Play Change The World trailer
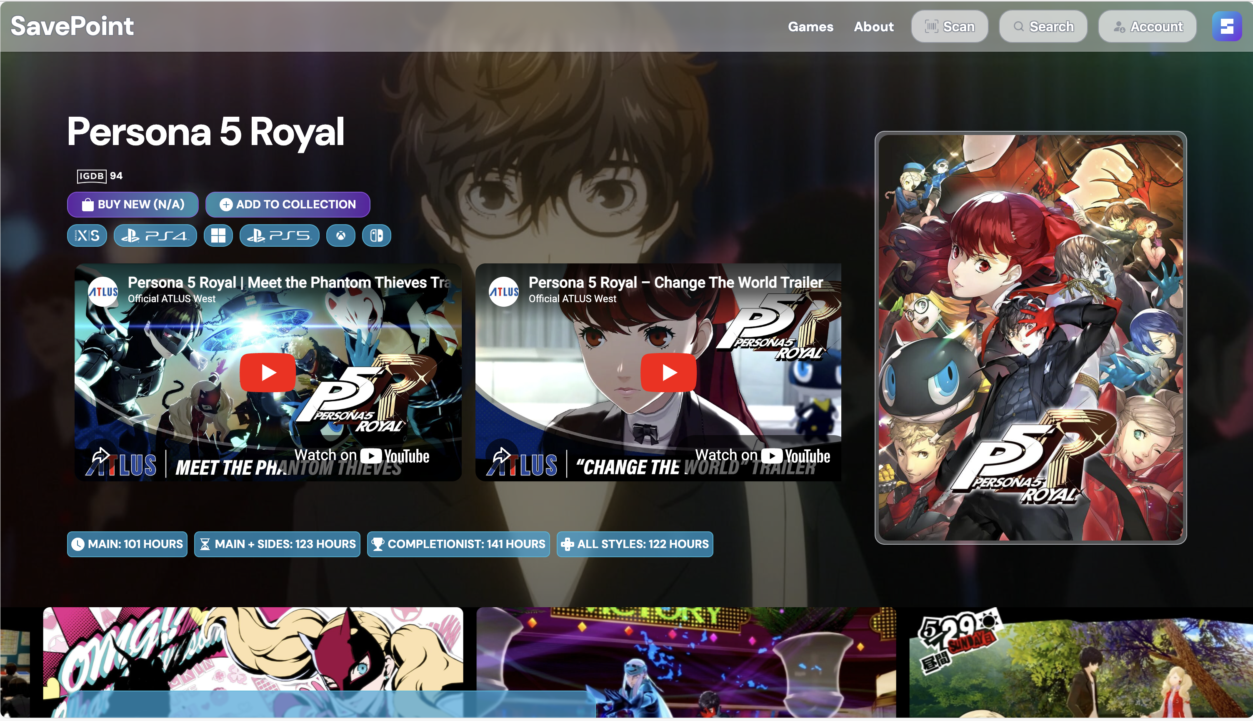1253x721 pixels. coord(668,373)
